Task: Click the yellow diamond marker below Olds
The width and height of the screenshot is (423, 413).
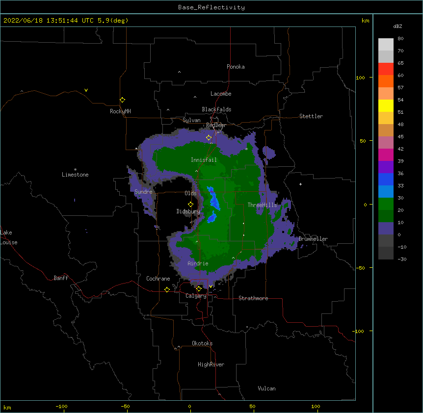Action: tap(190, 204)
